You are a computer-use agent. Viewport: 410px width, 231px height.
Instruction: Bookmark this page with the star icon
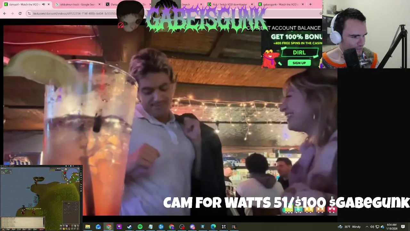pyautogui.click(x=321, y=13)
